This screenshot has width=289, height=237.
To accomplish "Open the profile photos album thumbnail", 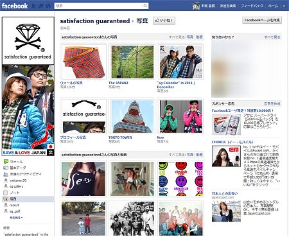I will tap(83, 116).
